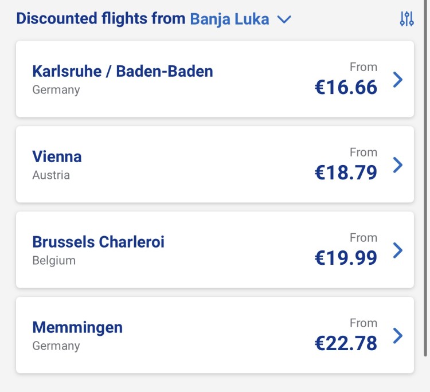Open the Memmingen flight arrow icon

tap(398, 335)
